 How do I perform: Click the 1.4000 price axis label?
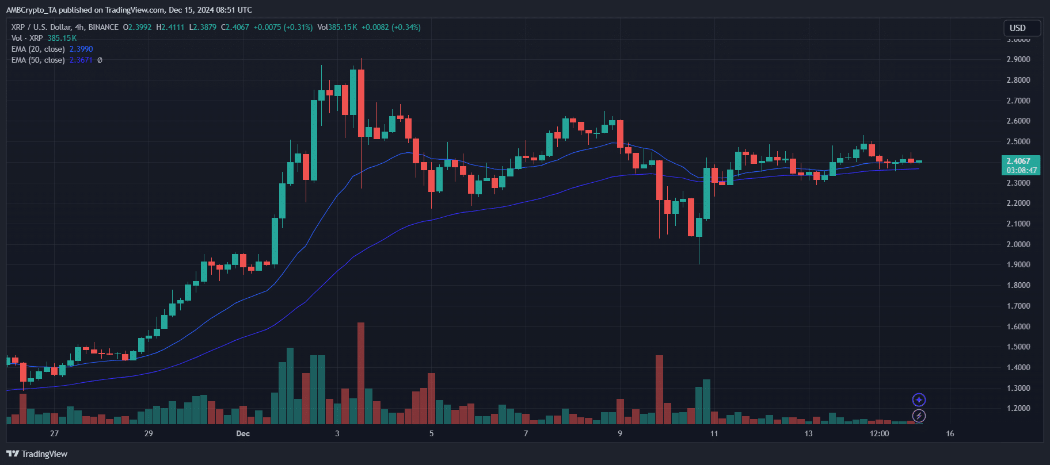tap(1018, 367)
